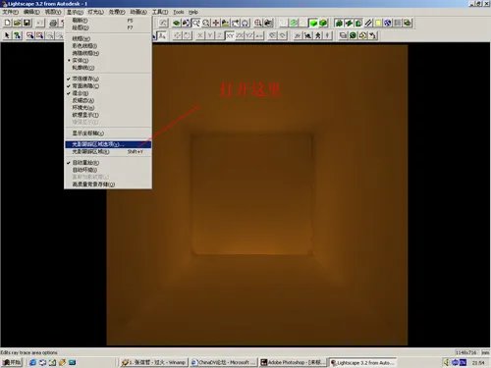This screenshot has width=491, height=368.
Task: Open the 工具(T) menu
Action: point(160,12)
